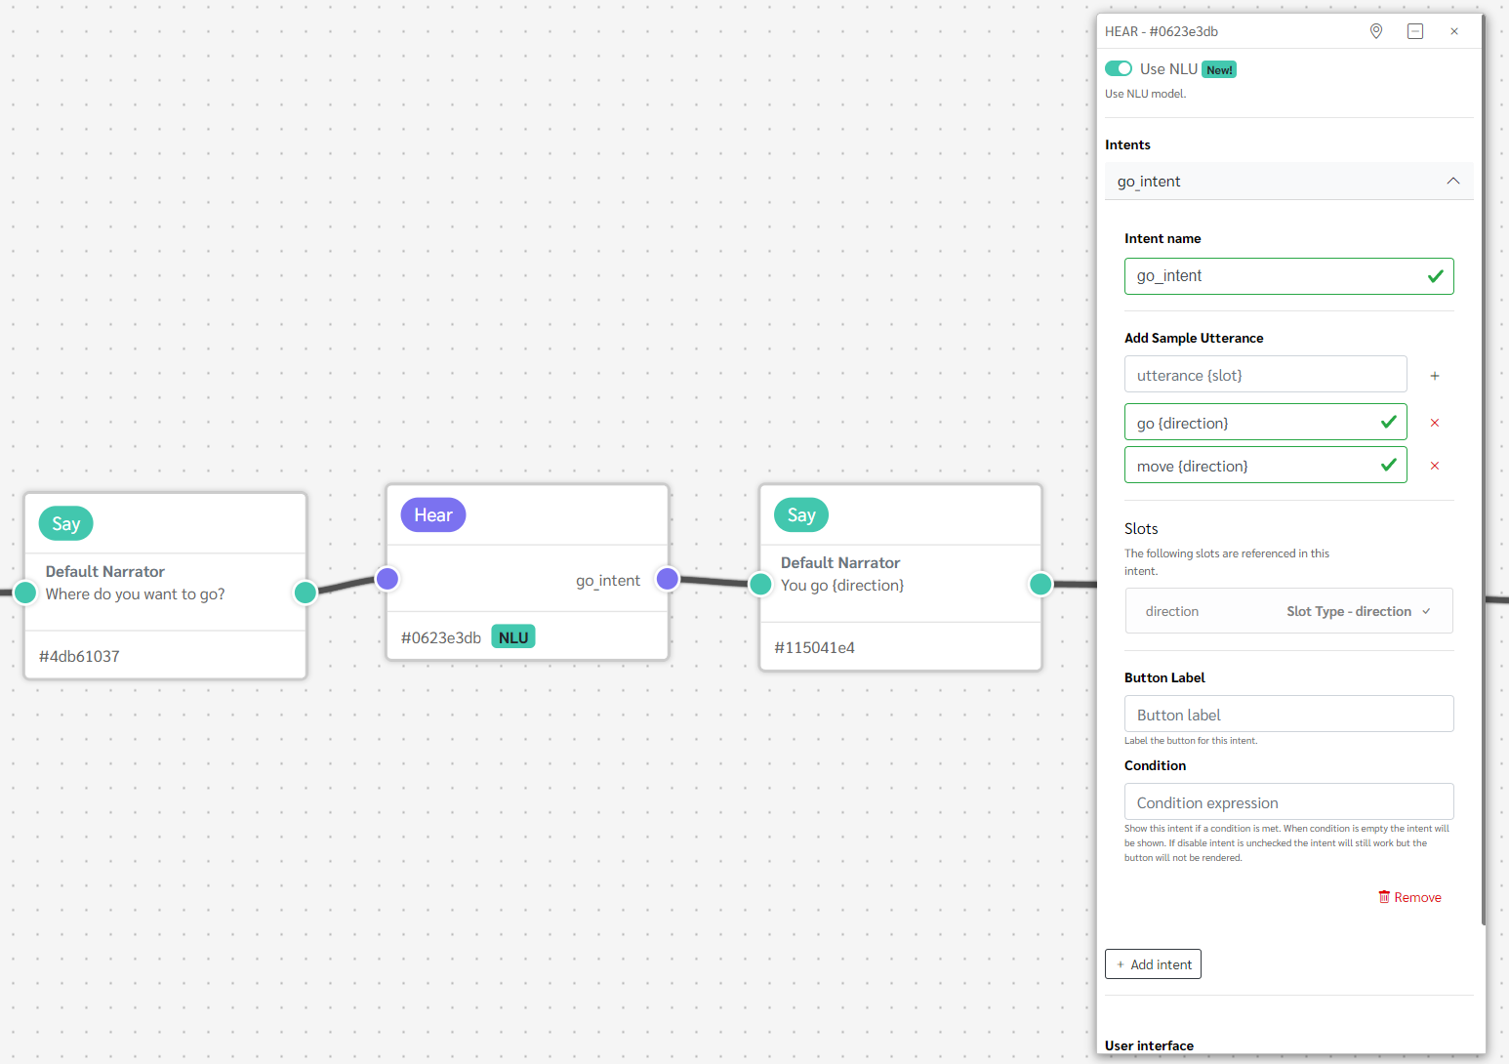Viewport: 1509px width, 1064px height.
Task: Toggle the Use NLU switch off
Action: click(1119, 68)
